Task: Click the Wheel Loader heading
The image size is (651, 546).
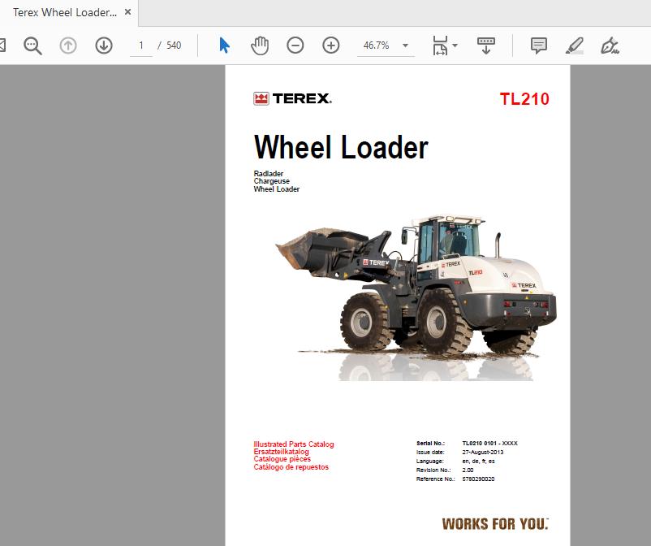Action: 341,148
